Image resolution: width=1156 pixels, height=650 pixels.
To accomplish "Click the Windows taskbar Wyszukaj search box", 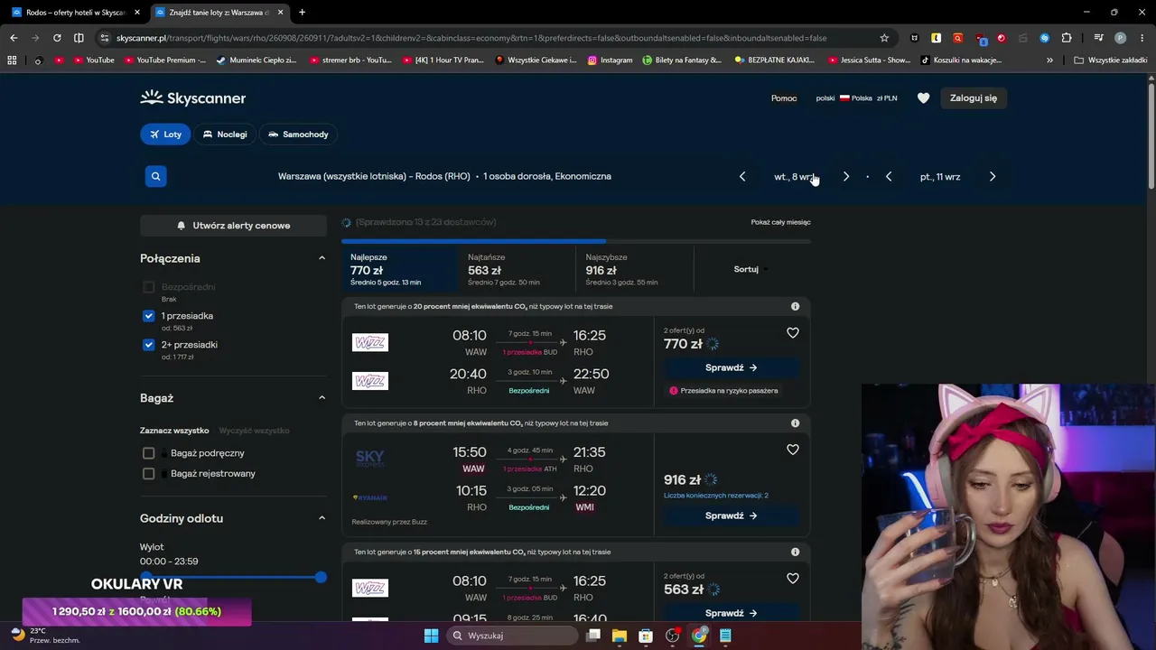I will 513,636.
